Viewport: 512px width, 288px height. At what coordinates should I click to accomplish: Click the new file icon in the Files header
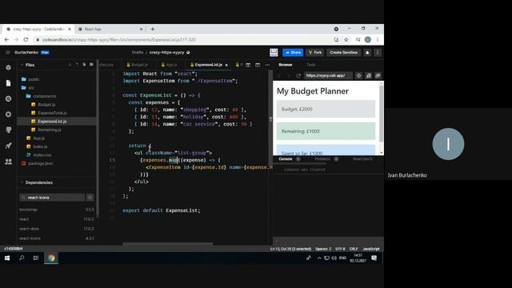click(x=84, y=65)
